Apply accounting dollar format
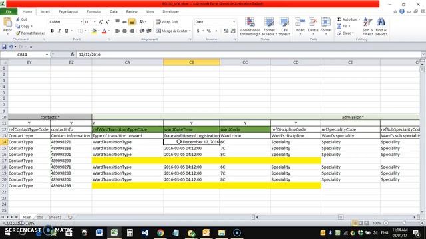The width and height of the screenshot is (426, 239). 198,31
